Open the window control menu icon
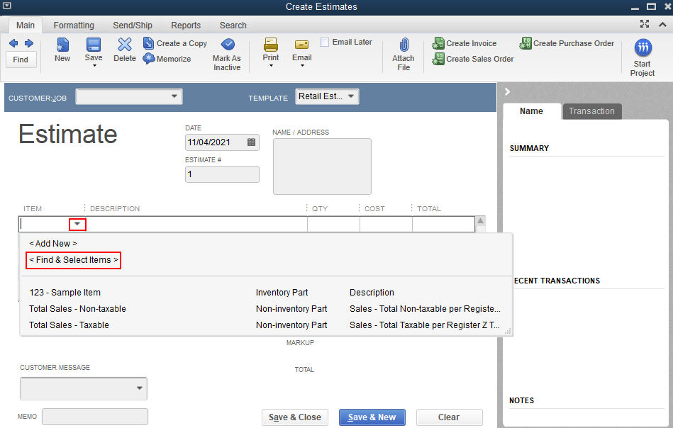The image size is (673, 428). [x=7, y=6]
